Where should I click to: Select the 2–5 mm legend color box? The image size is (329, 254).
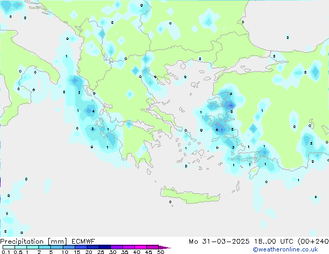[x=45, y=247]
